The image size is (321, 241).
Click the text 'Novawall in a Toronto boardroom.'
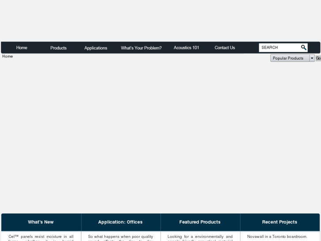277,237
